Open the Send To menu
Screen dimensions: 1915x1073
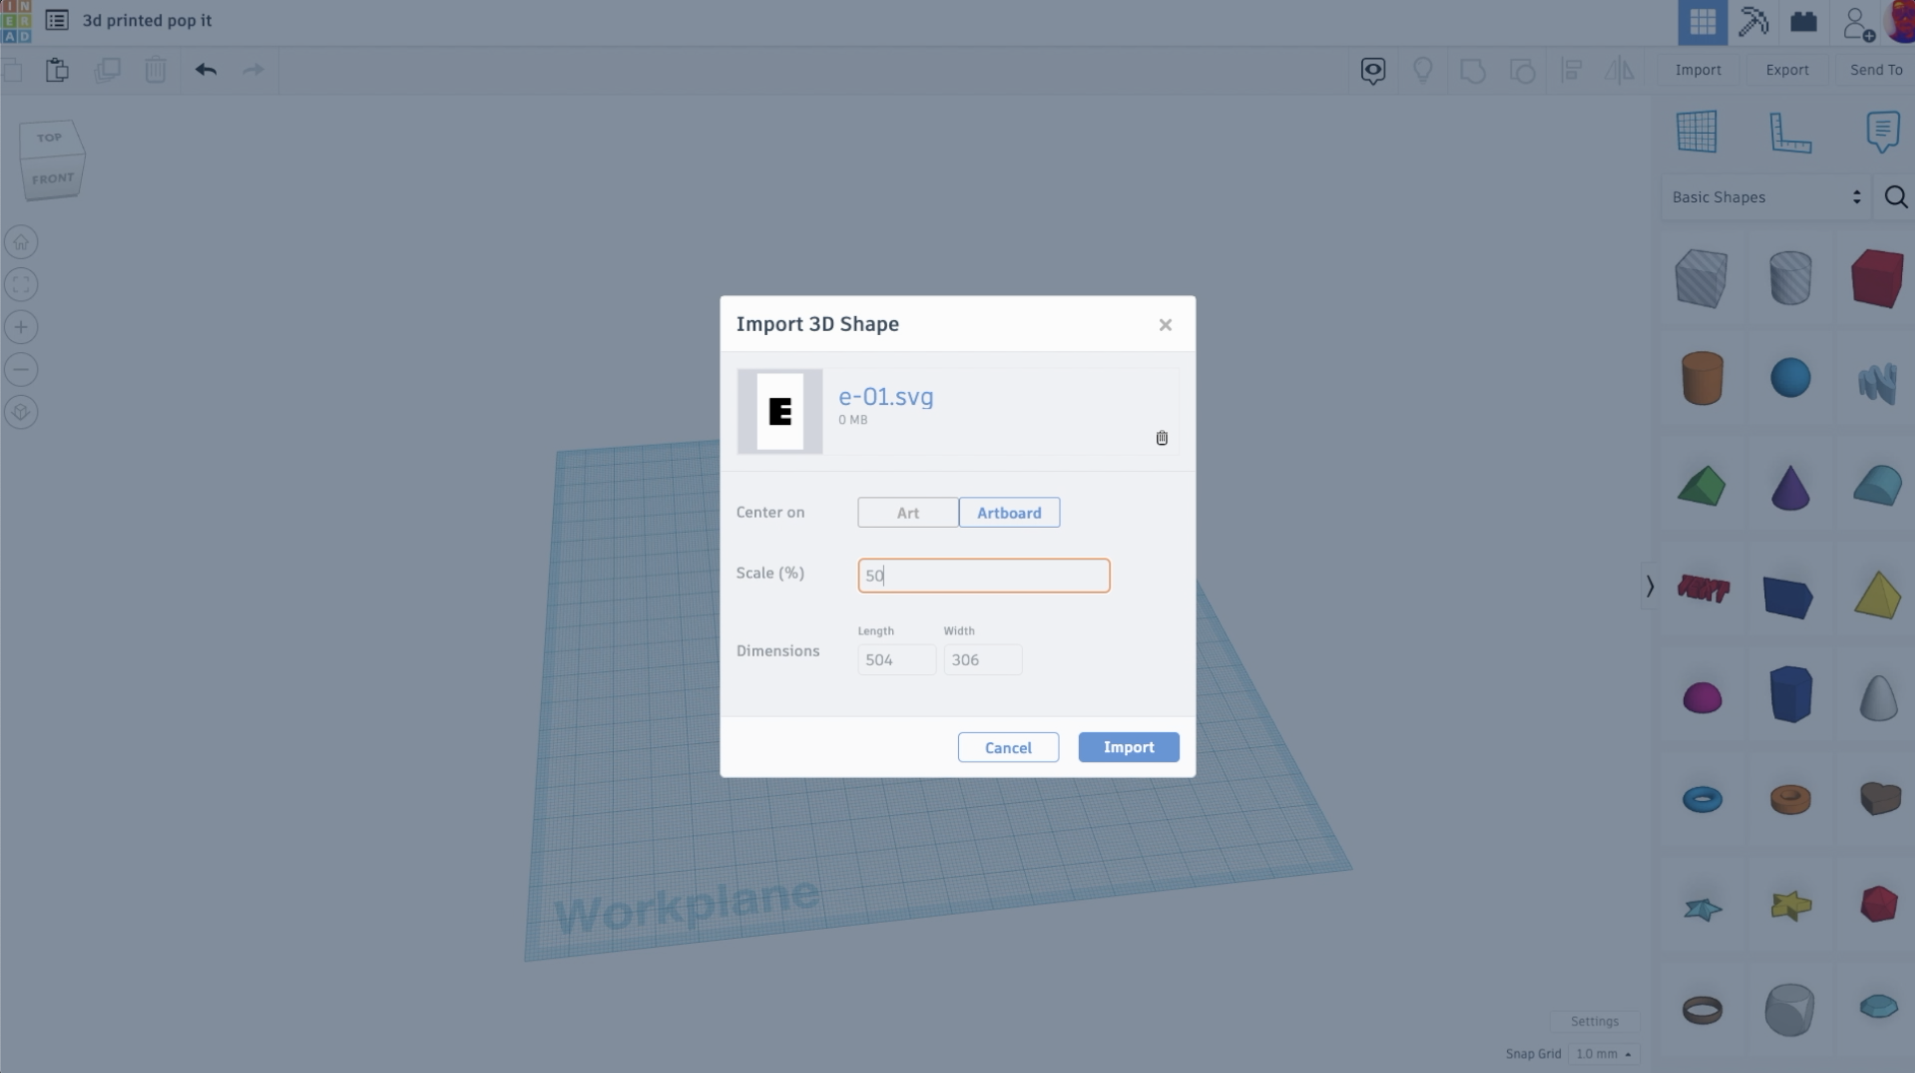pyautogui.click(x=1876, y=70)
